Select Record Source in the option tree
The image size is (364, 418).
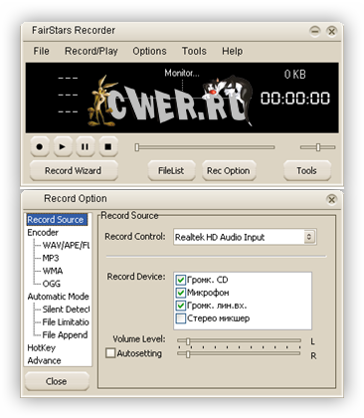(57, 220)
